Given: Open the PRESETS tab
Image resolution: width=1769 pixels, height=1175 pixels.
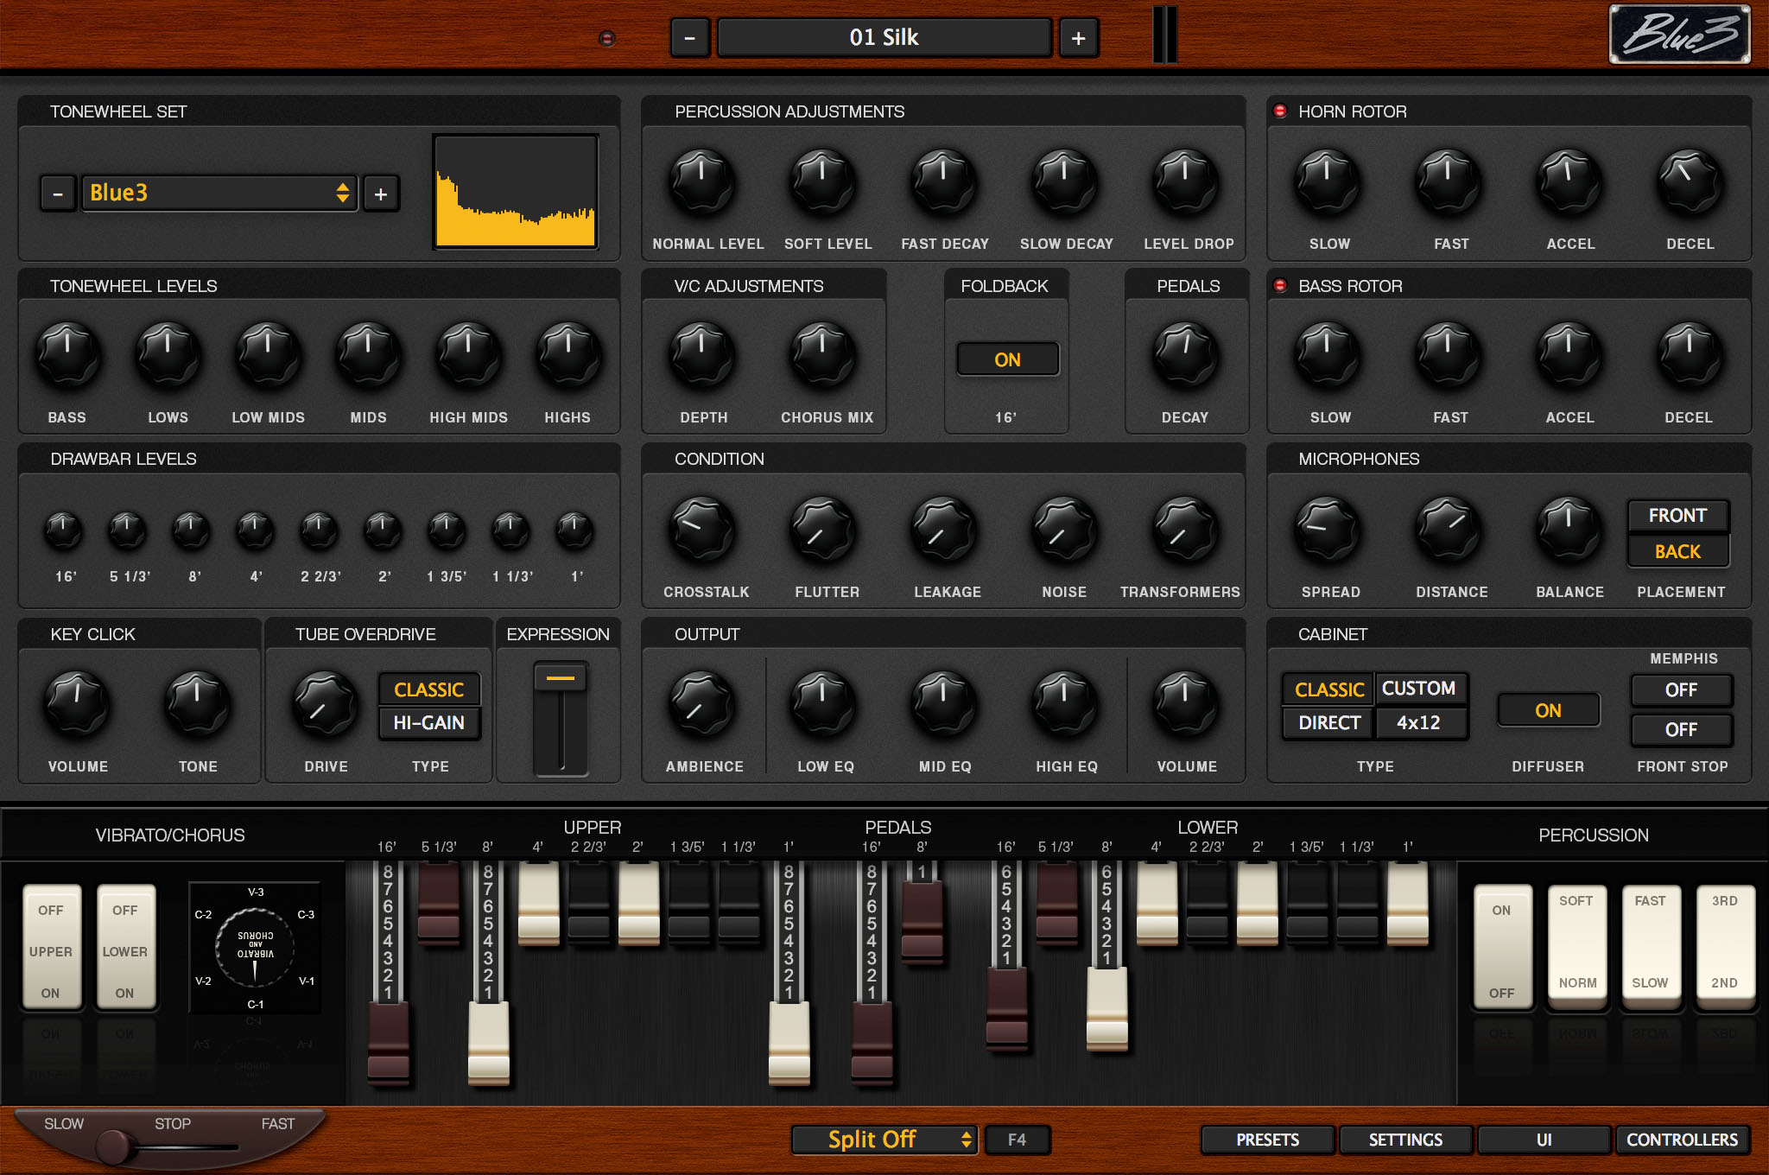Looking at the screenshot, I should [1266, 1140].
